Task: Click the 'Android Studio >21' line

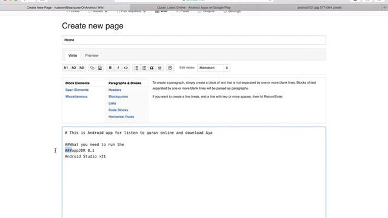Action: [x=85, y=156]
